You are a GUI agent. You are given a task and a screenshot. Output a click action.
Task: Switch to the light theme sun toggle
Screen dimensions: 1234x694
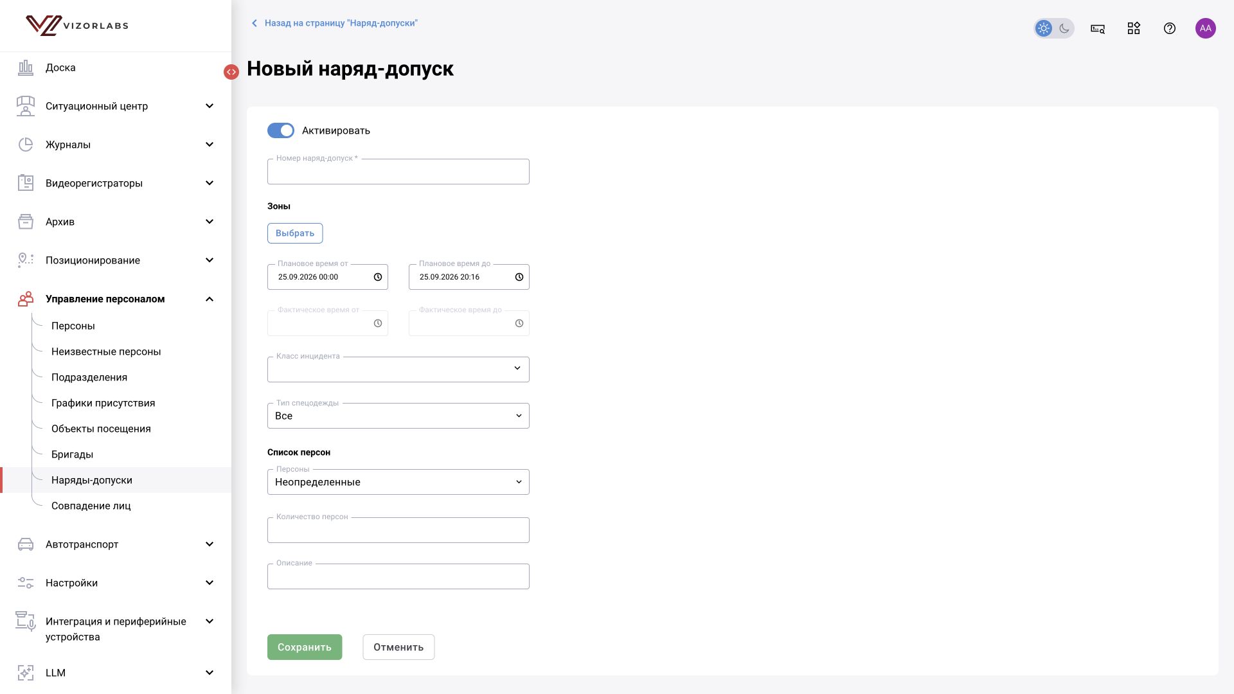pyautogui.click(x=1044, y=28)
